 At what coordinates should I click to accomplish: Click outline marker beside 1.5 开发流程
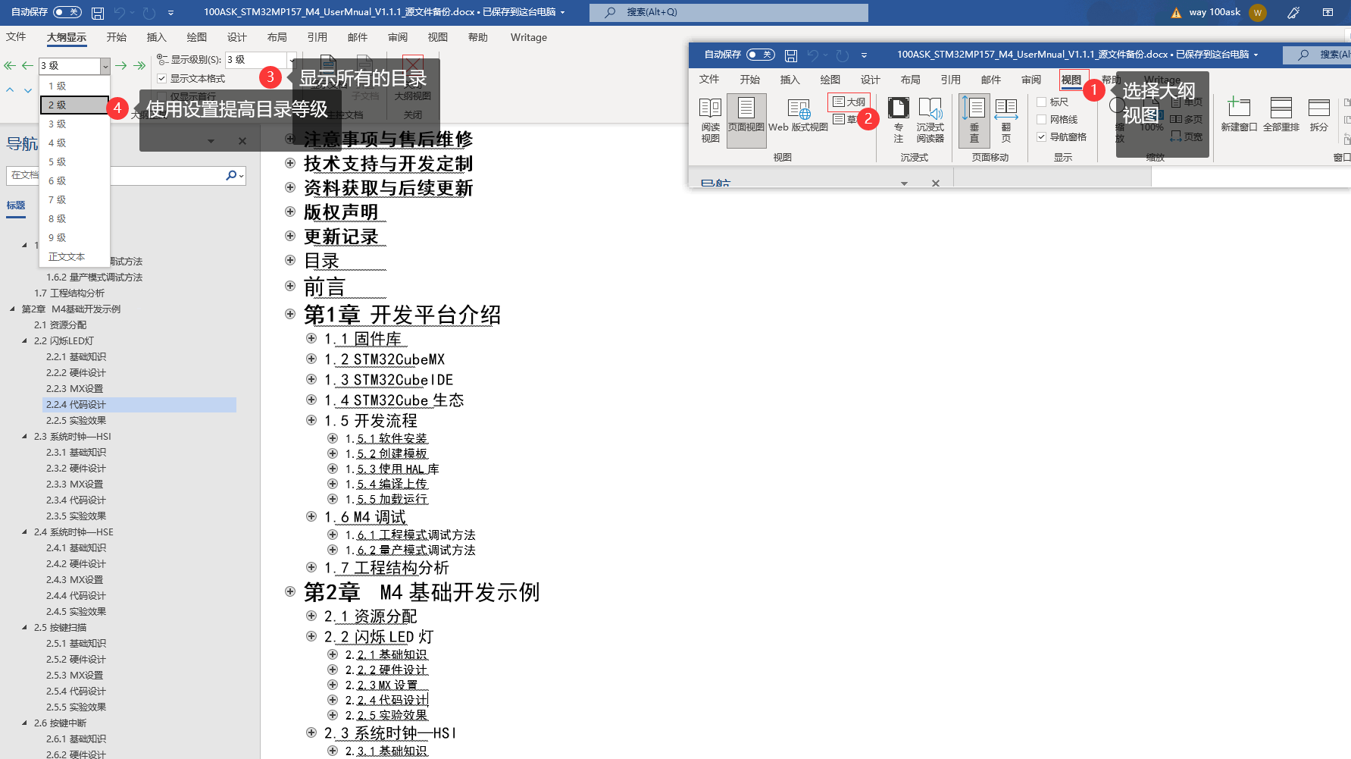coord(311,420)
